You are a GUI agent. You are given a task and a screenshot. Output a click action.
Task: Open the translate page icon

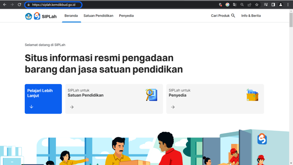(x=235, y=5)
